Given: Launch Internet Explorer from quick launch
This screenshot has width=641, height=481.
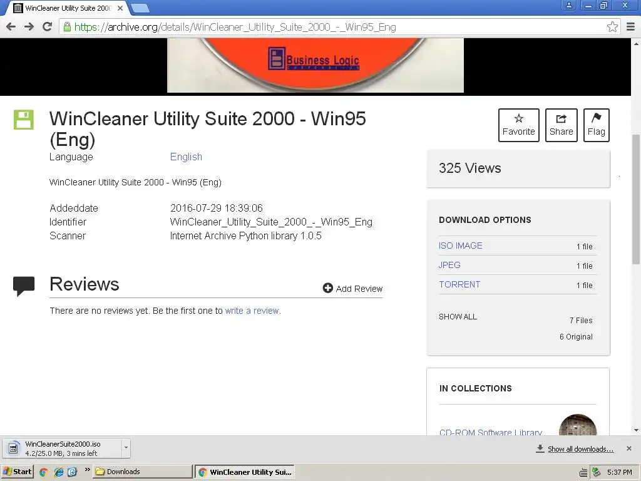Looking at the screenshot, I should tap(58, 472).
